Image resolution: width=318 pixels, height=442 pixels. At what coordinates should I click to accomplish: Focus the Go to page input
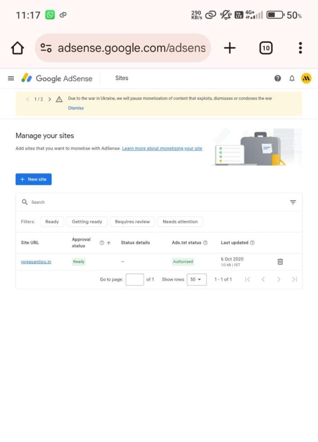pos(135,279)
